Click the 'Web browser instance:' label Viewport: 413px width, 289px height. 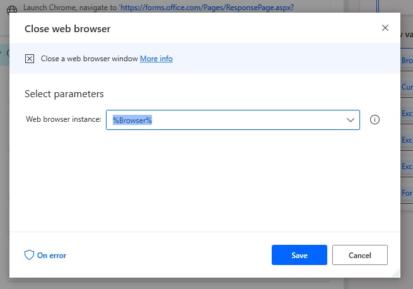coord(64,119)
